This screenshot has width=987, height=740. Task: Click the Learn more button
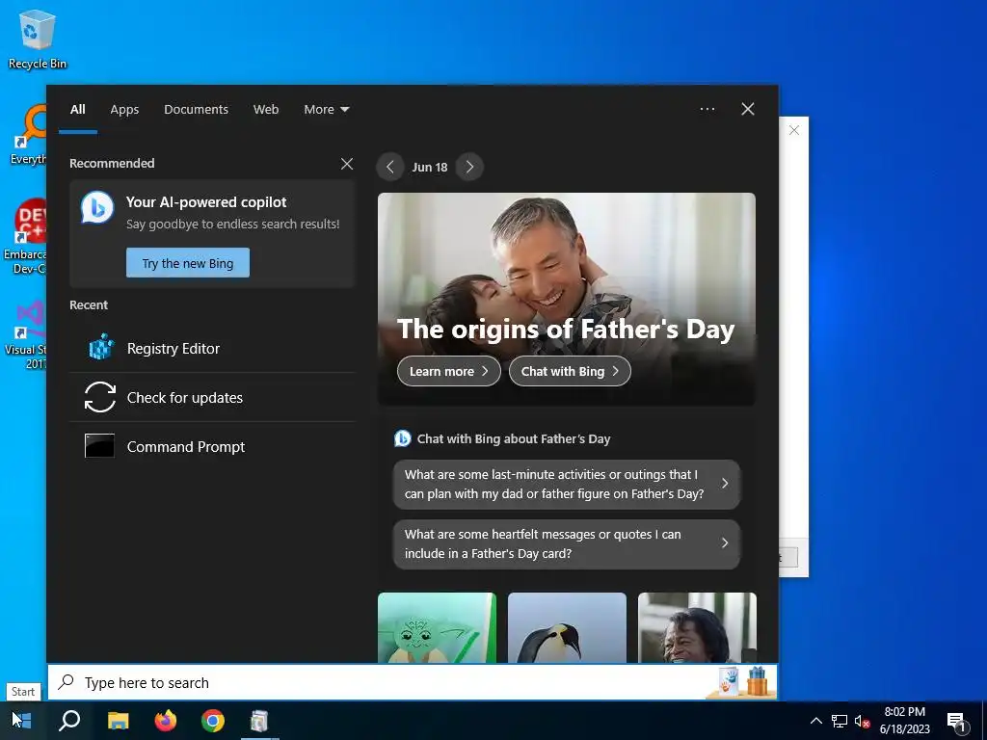[x=449, y=371]
